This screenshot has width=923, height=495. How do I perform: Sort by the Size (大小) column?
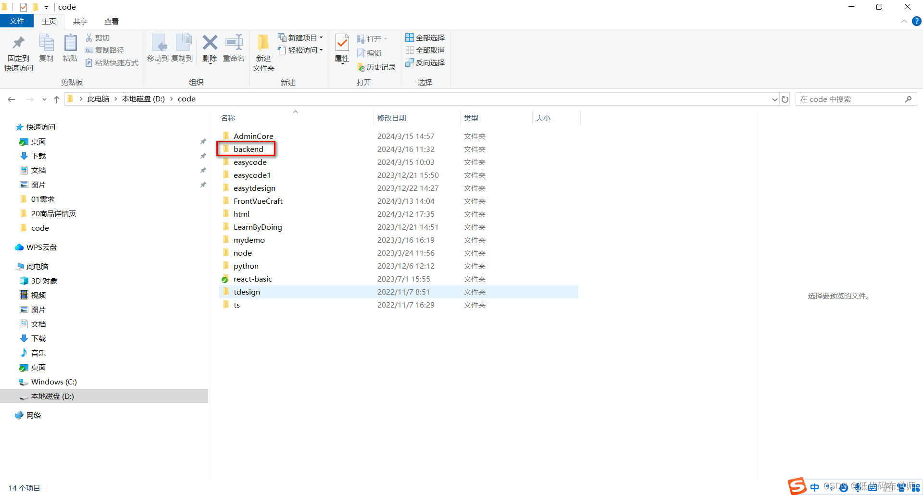(543, 118)
